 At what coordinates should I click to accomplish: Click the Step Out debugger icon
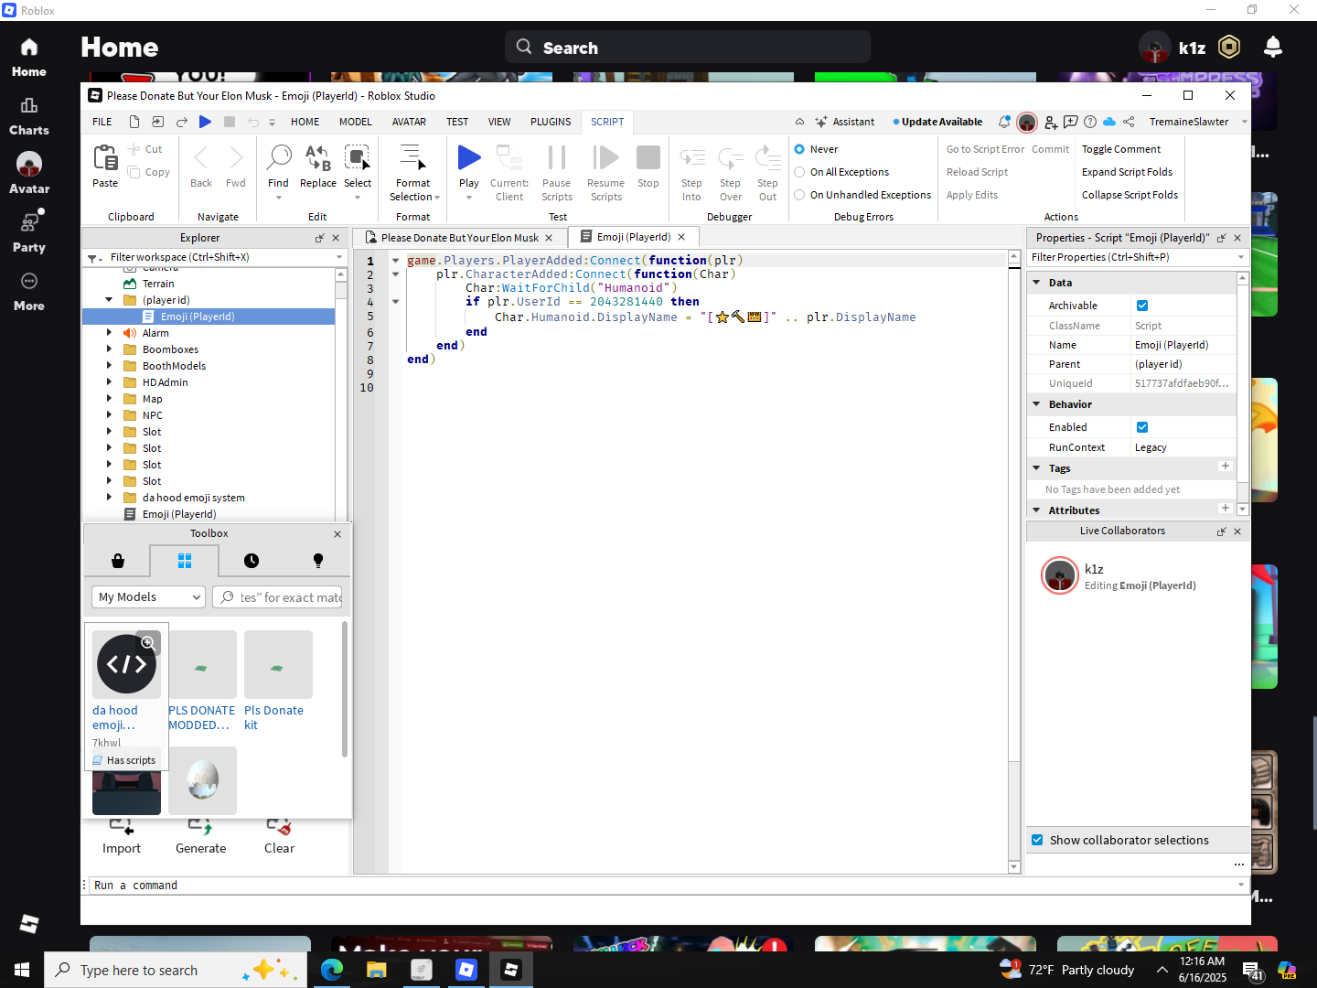767,157
